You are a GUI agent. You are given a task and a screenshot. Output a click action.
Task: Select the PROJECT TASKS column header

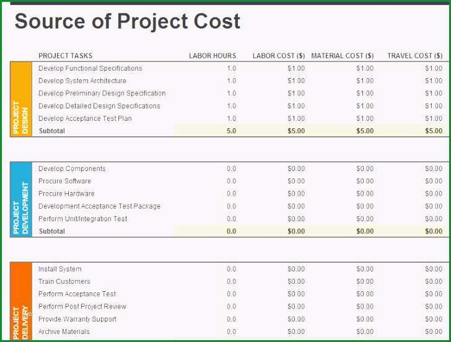[65, 56]
